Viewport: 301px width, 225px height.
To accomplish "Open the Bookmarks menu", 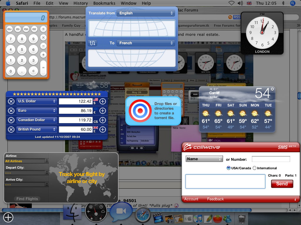I will click(x=104, y=3).
